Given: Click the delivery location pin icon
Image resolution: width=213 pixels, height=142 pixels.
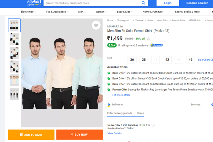Looking at the screenshot, I should pyautogui.click(x=109, y=105).
